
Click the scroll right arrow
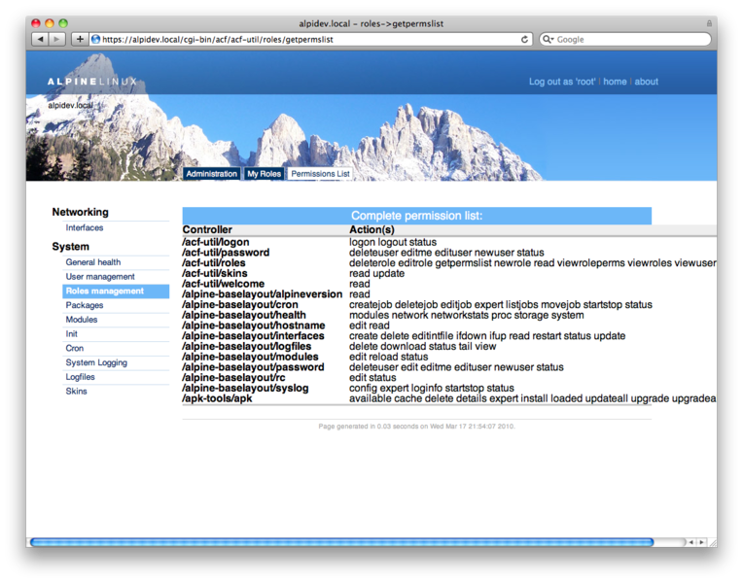pyautogui.click(x=701, y=542)
